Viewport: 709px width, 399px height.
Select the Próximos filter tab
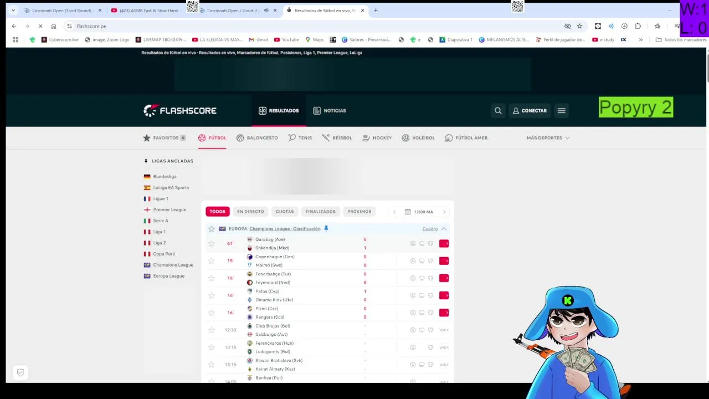[x=359, y=212]
